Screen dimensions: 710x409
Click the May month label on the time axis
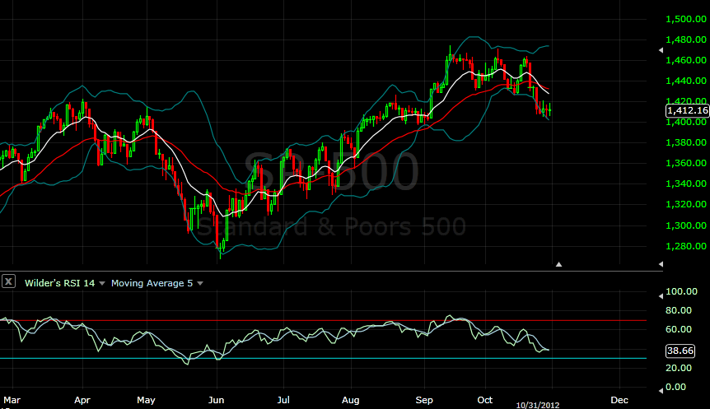coord(146,400)
